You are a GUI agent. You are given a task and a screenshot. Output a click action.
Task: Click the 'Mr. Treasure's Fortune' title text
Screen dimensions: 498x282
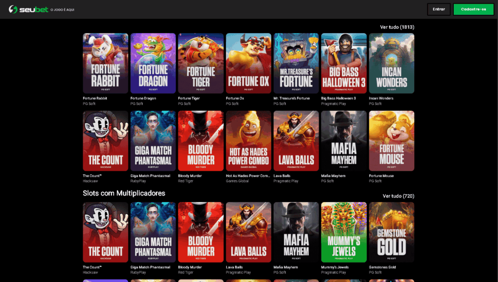pyautogui.click(x=292, y=98)
